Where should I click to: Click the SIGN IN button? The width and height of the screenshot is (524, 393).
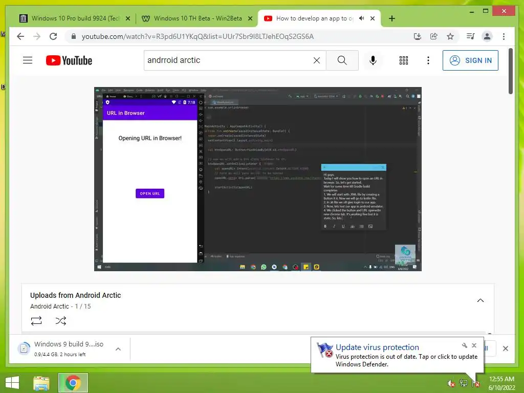tap(470, 60)
